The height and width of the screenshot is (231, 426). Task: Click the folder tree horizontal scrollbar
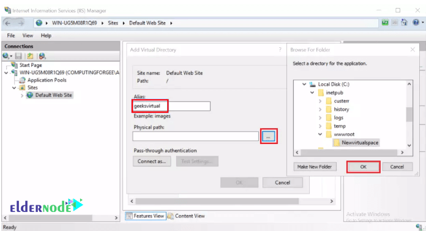tap(349, 153)
